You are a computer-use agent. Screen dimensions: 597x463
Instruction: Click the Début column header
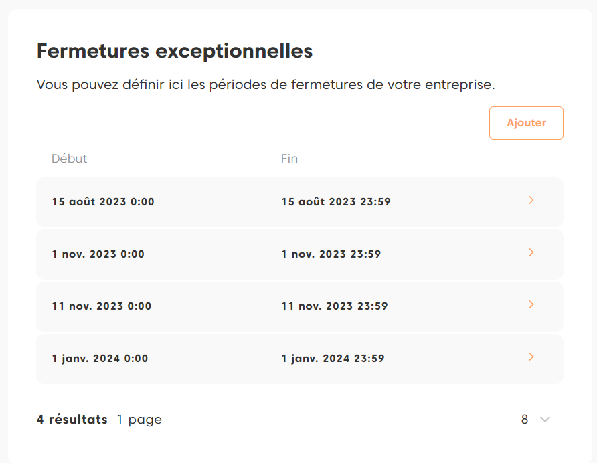[x=70, y=159]
